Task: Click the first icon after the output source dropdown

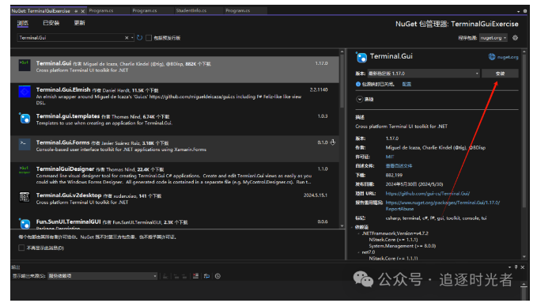Action: 165,276
